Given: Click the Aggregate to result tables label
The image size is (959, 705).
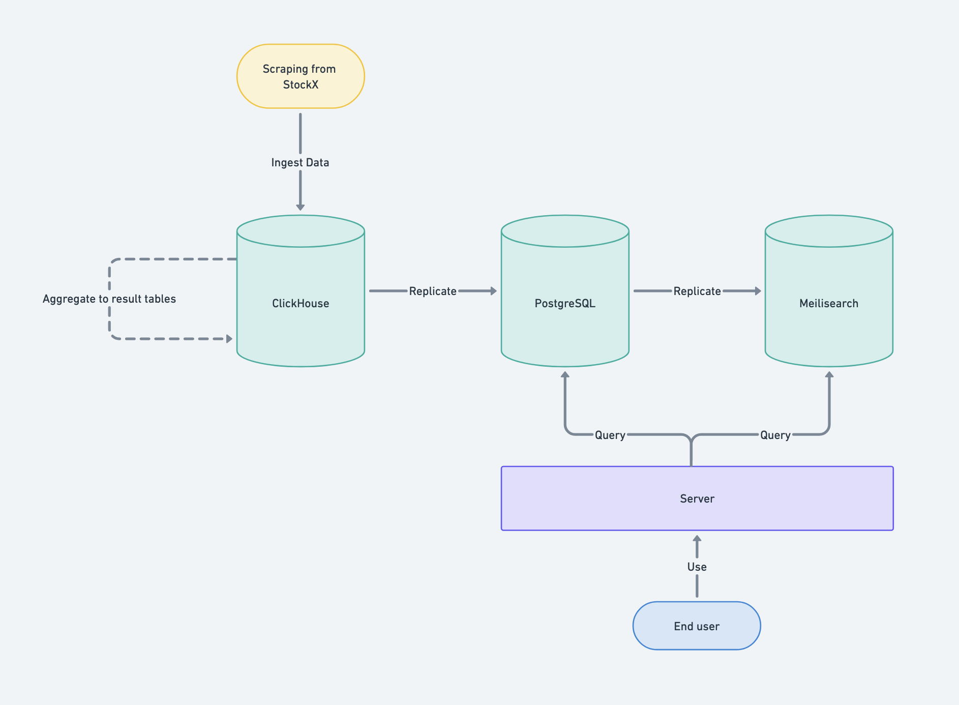Looking at the screenshot, I should coord(109,299).
